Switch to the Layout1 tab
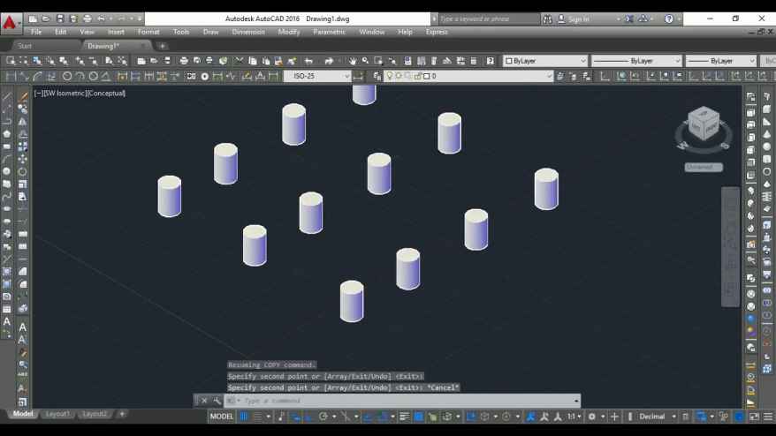 57,414
